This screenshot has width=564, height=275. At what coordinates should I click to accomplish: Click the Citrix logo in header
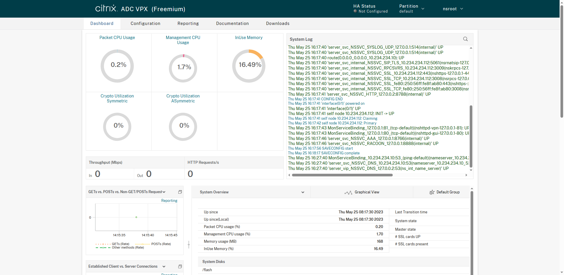[106, 9]
